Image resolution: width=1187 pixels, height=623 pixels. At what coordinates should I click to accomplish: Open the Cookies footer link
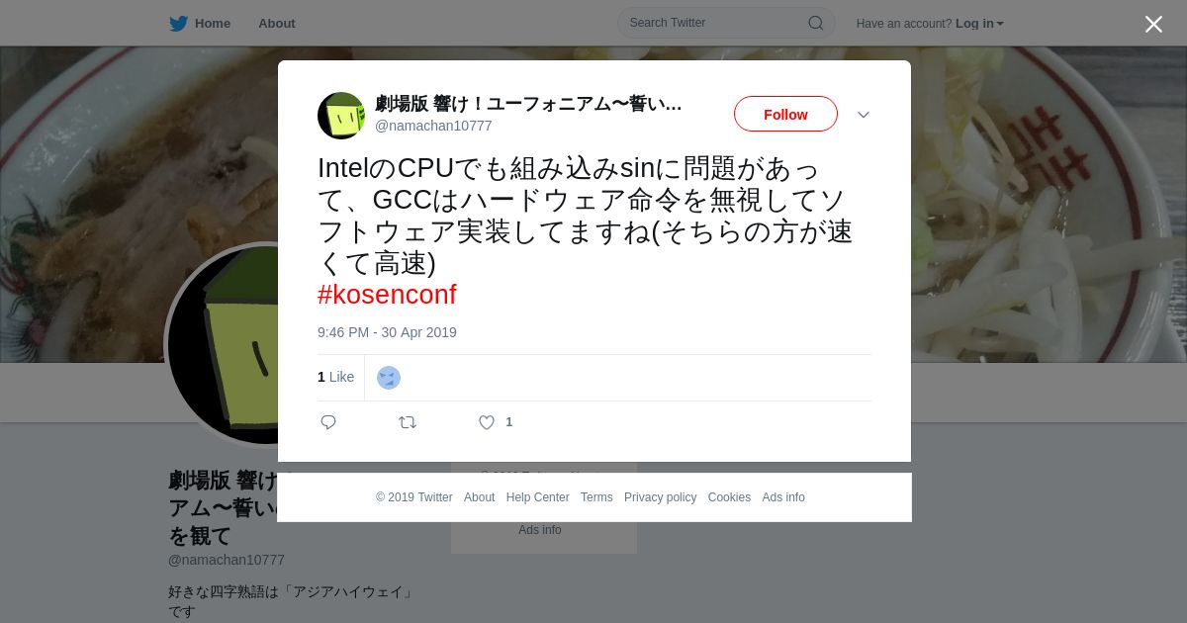pyautogui.click(x=729, y=497)
